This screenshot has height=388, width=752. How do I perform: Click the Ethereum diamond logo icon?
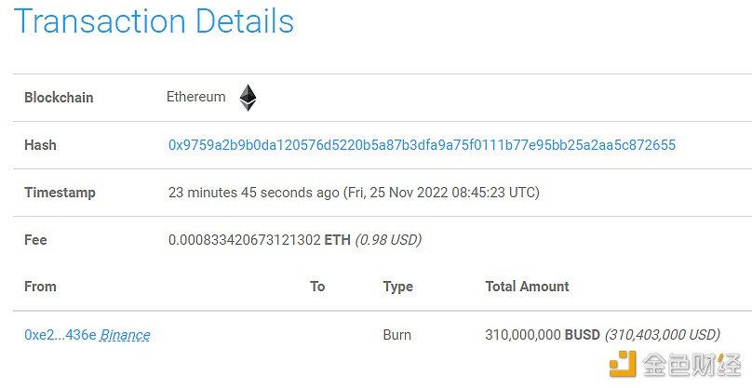(x=248, y=98)
